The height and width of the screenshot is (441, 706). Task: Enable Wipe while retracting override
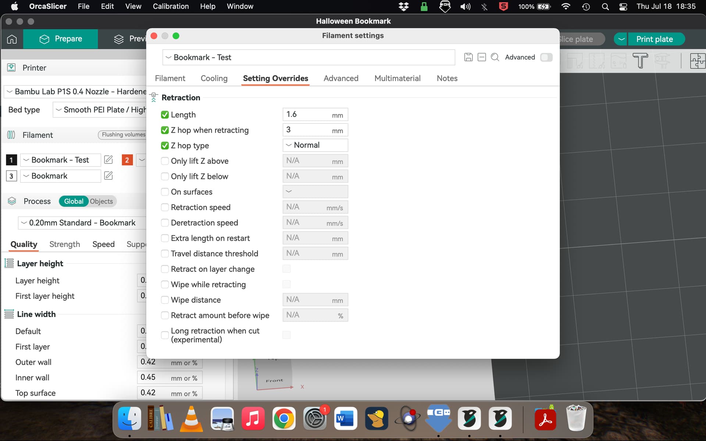(165, 284)
